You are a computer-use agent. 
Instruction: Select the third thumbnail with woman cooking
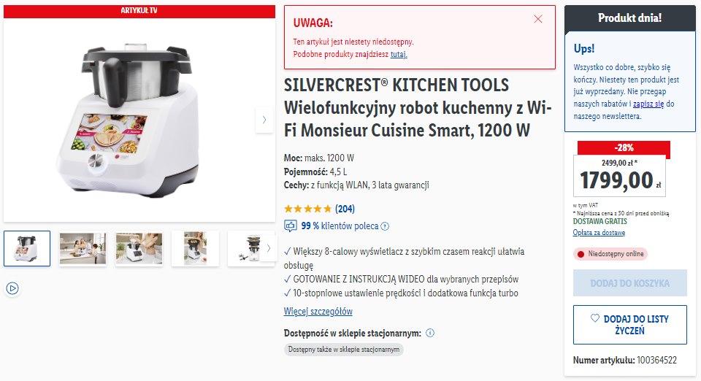coord(139,249)
